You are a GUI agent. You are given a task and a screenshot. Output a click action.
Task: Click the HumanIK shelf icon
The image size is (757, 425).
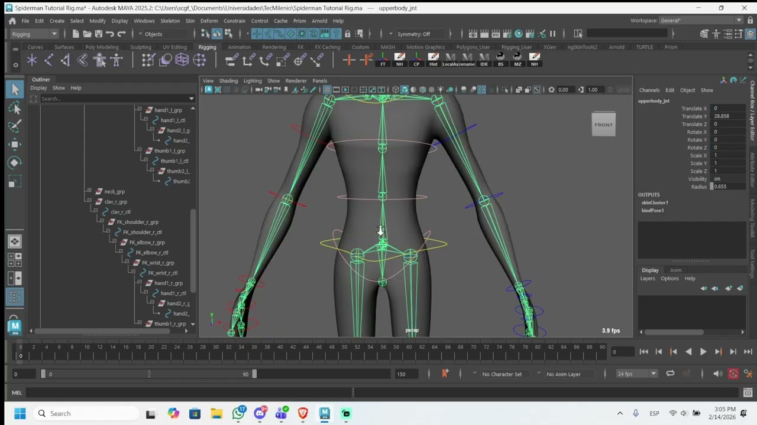click(x=117, y=60)
